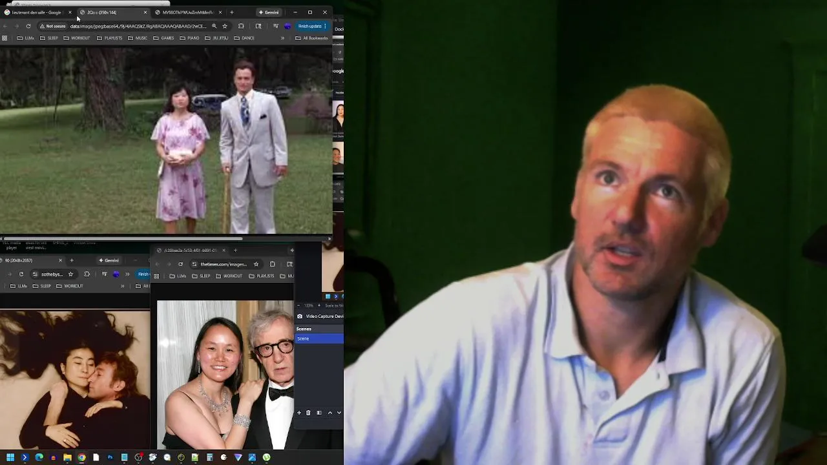
Task: Select the 'Scene' item in OBS Scenes list
Action: tap(319, 338)
